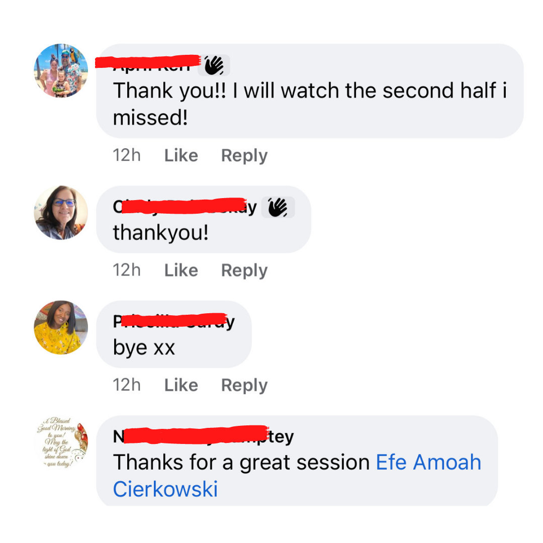Reply to the 'Thank you!! I will watch' comment
Screen dimensions: 543x543
tap(244, 156)
